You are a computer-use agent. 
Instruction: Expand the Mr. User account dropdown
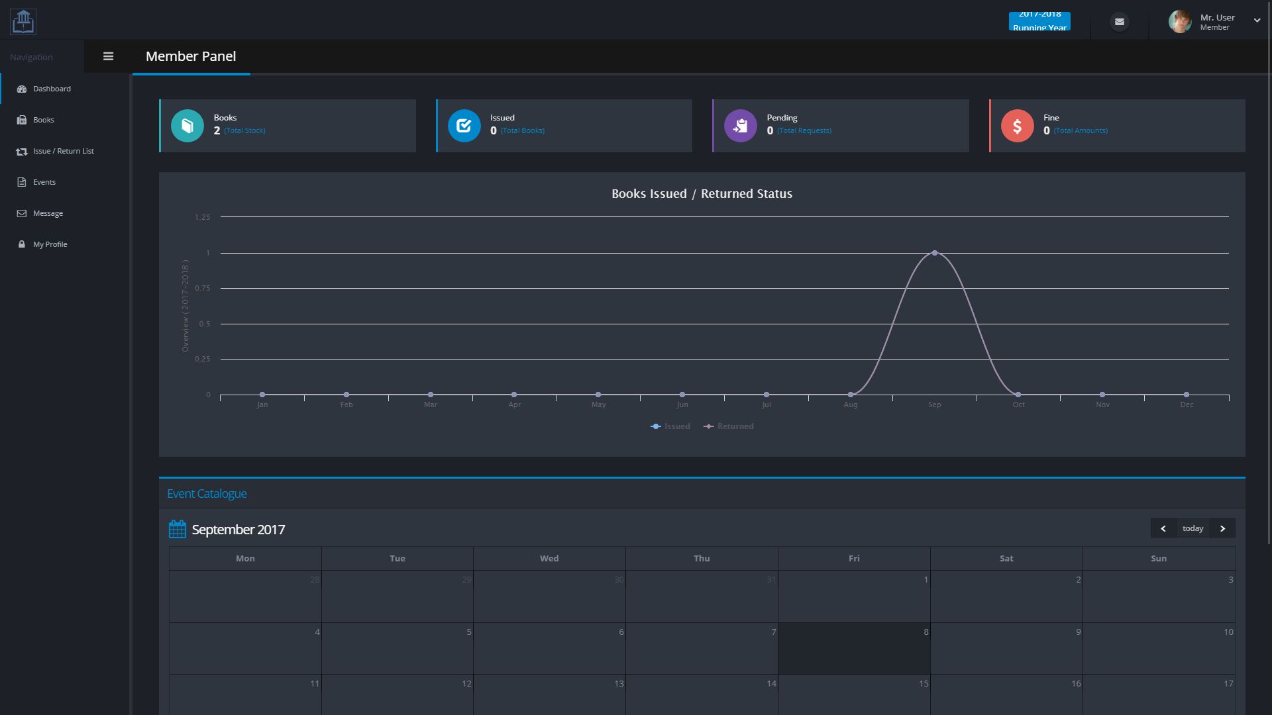coord(1256,21)
